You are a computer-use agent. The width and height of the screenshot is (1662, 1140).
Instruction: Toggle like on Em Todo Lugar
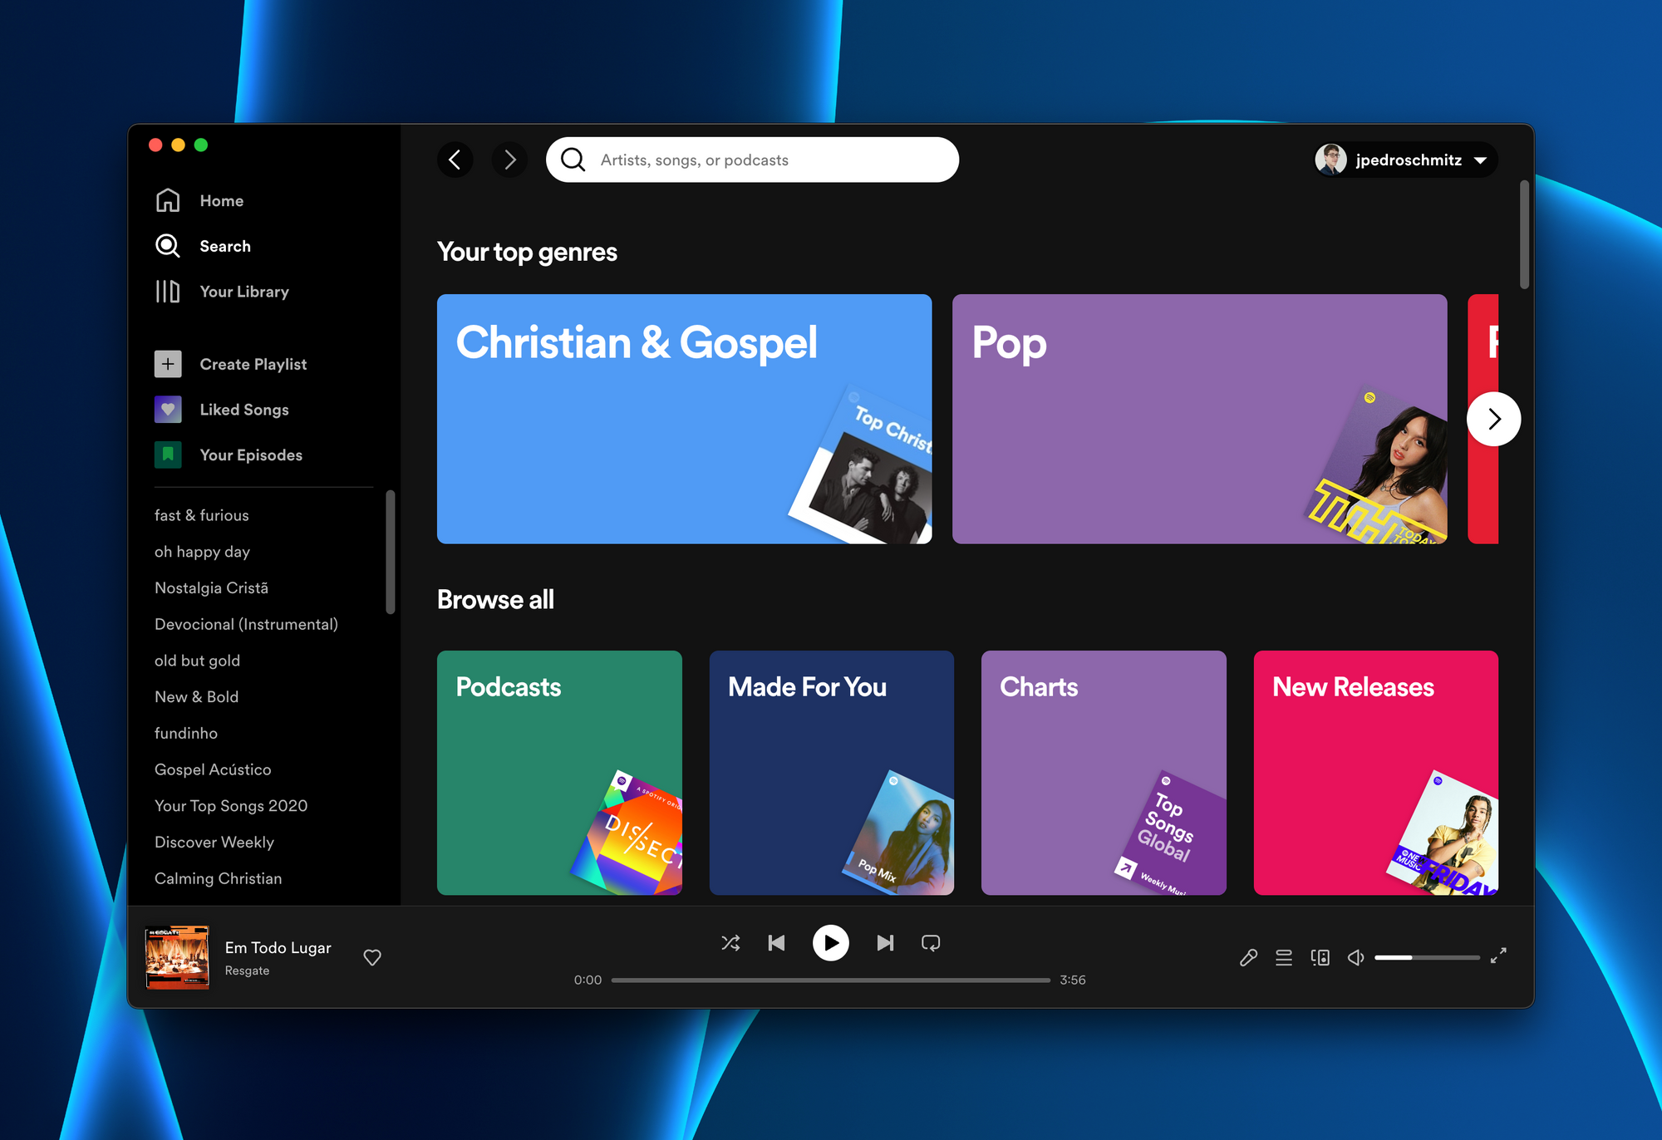372,956
